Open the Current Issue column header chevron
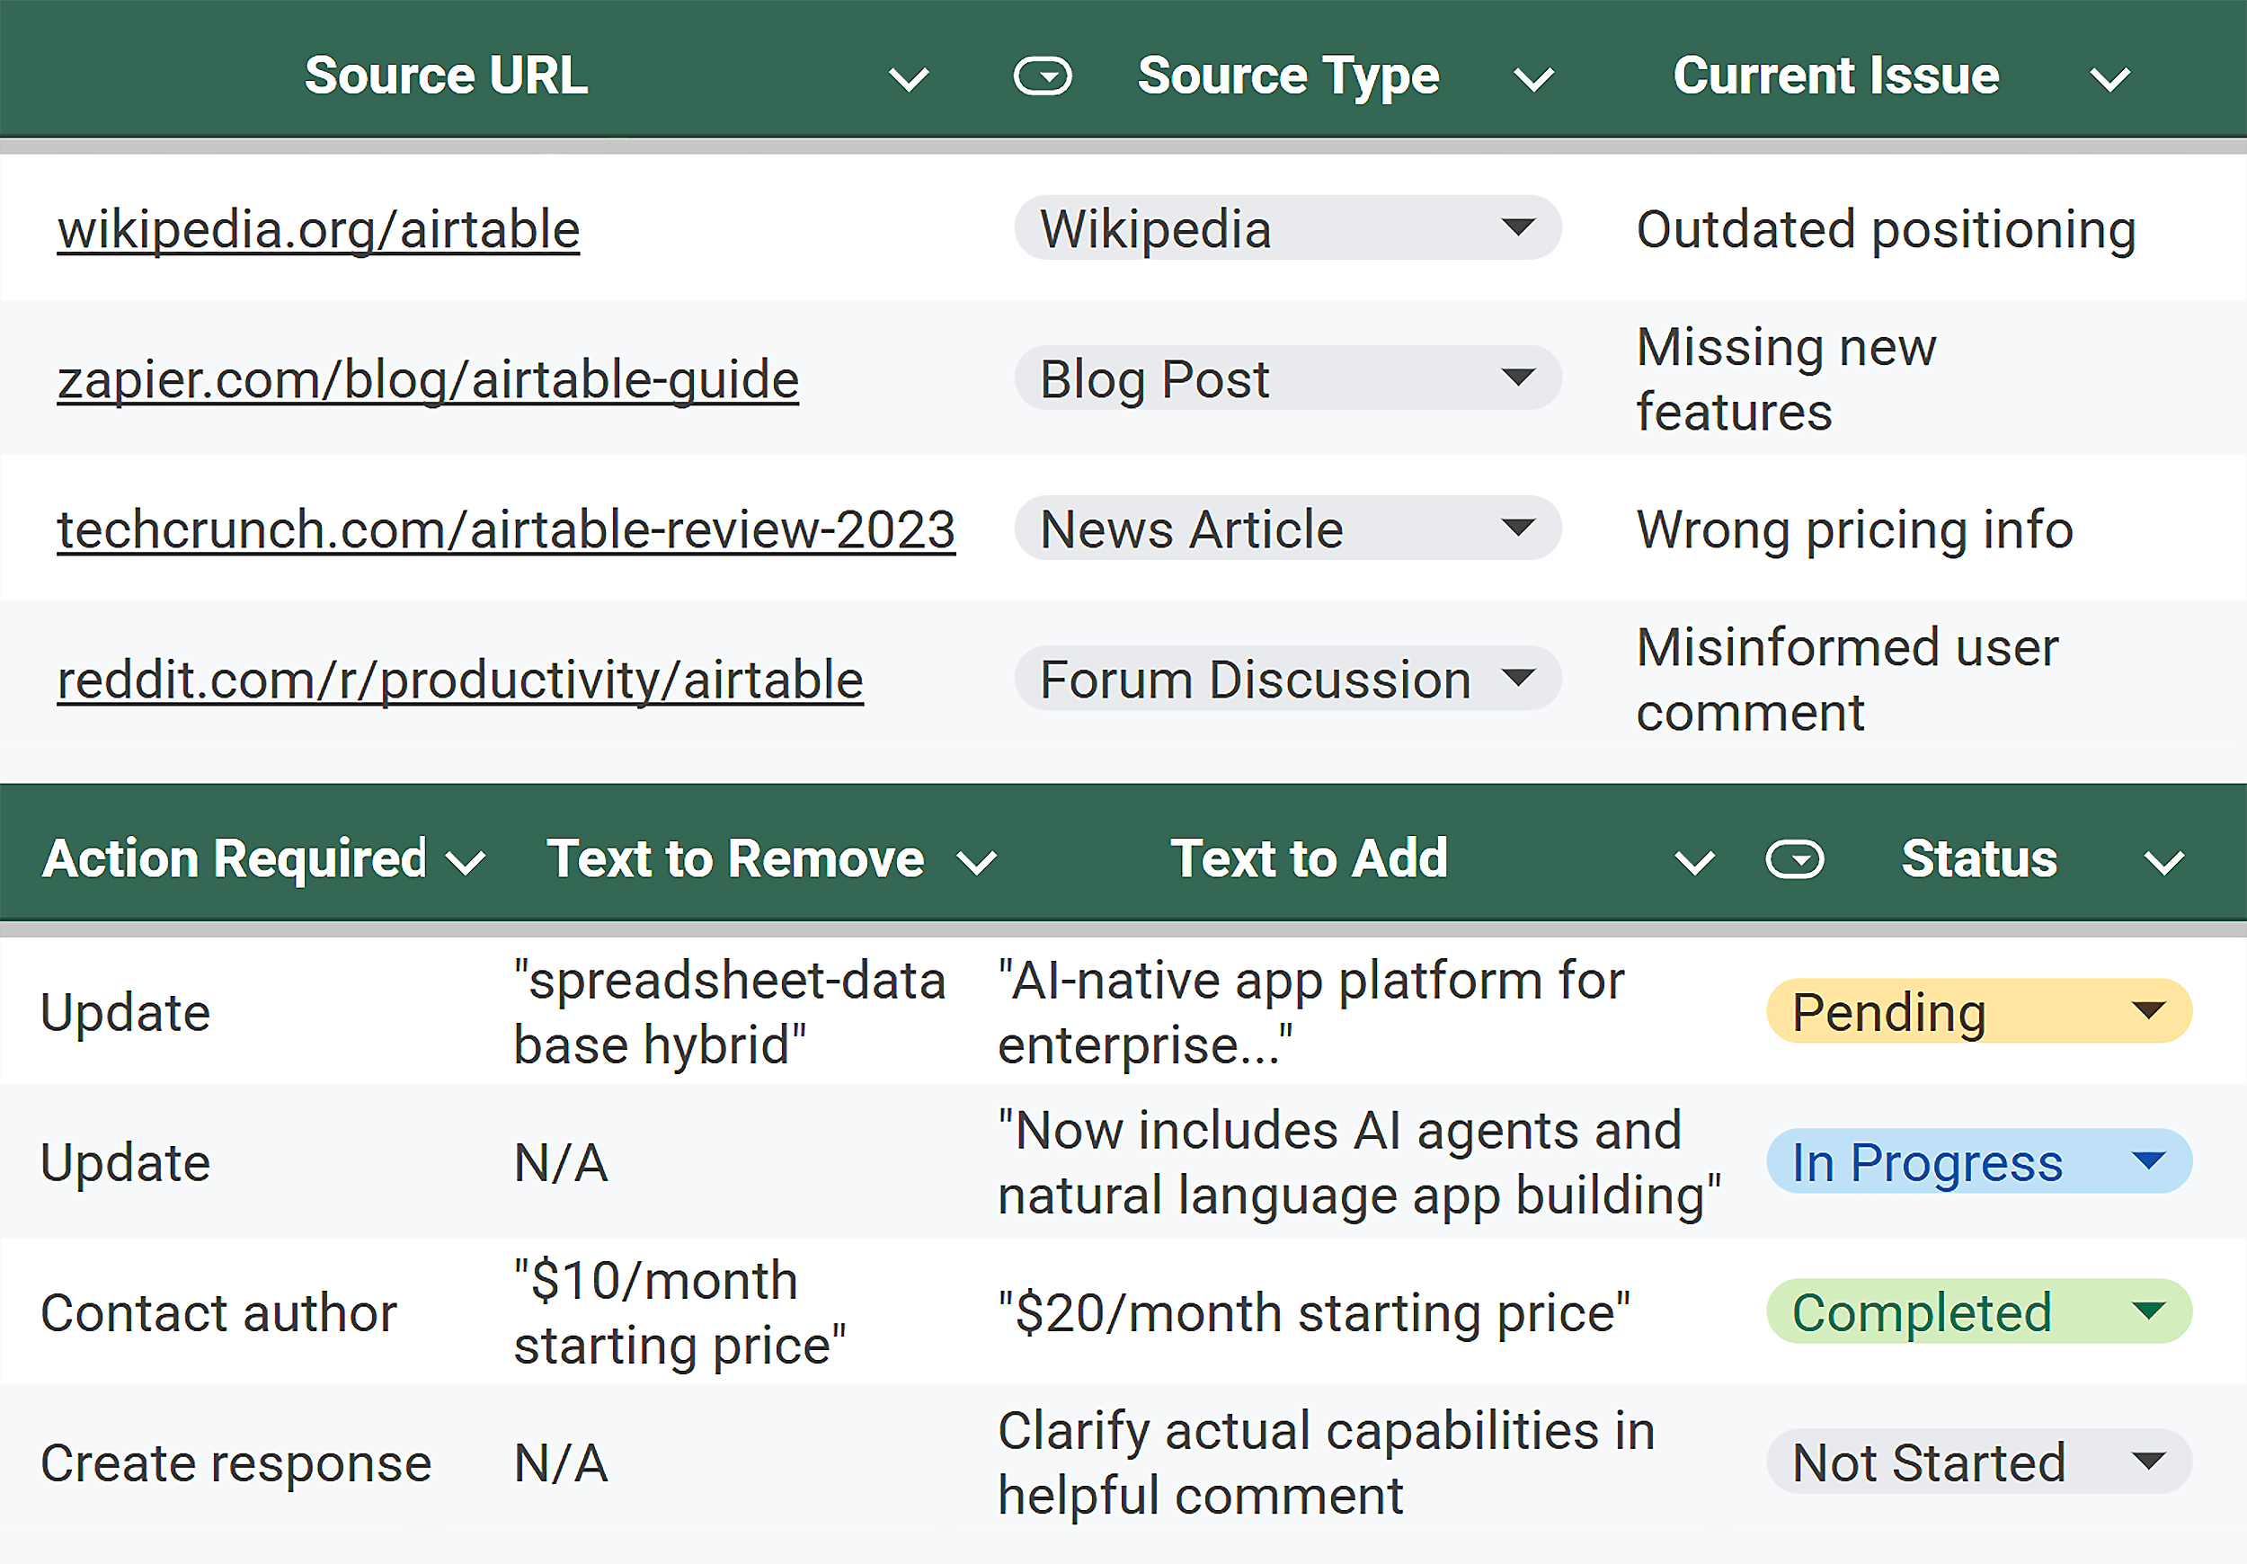Image resolution: width=2247 pixels, height=1564 pixels. 2110,77
